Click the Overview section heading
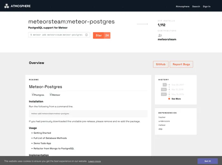The image size is (222, 165). click(36, 63)
